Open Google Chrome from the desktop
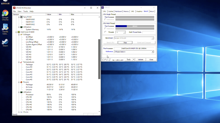The width and height of the screenshot is (220, 123). pos(5,13)
